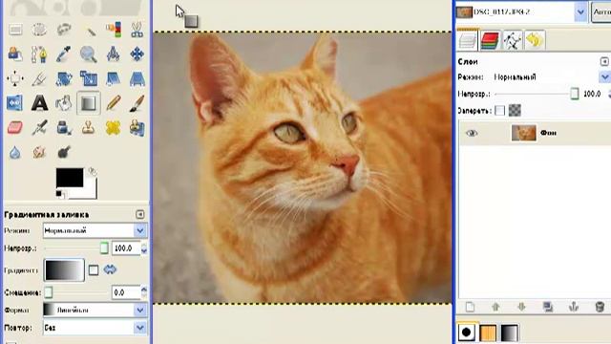Image resolution: width=611 pixels, height=344 pixels.
Task: Hide the Фон layer via eye icon
Action: pyautogui.click(x=472, y=134)
